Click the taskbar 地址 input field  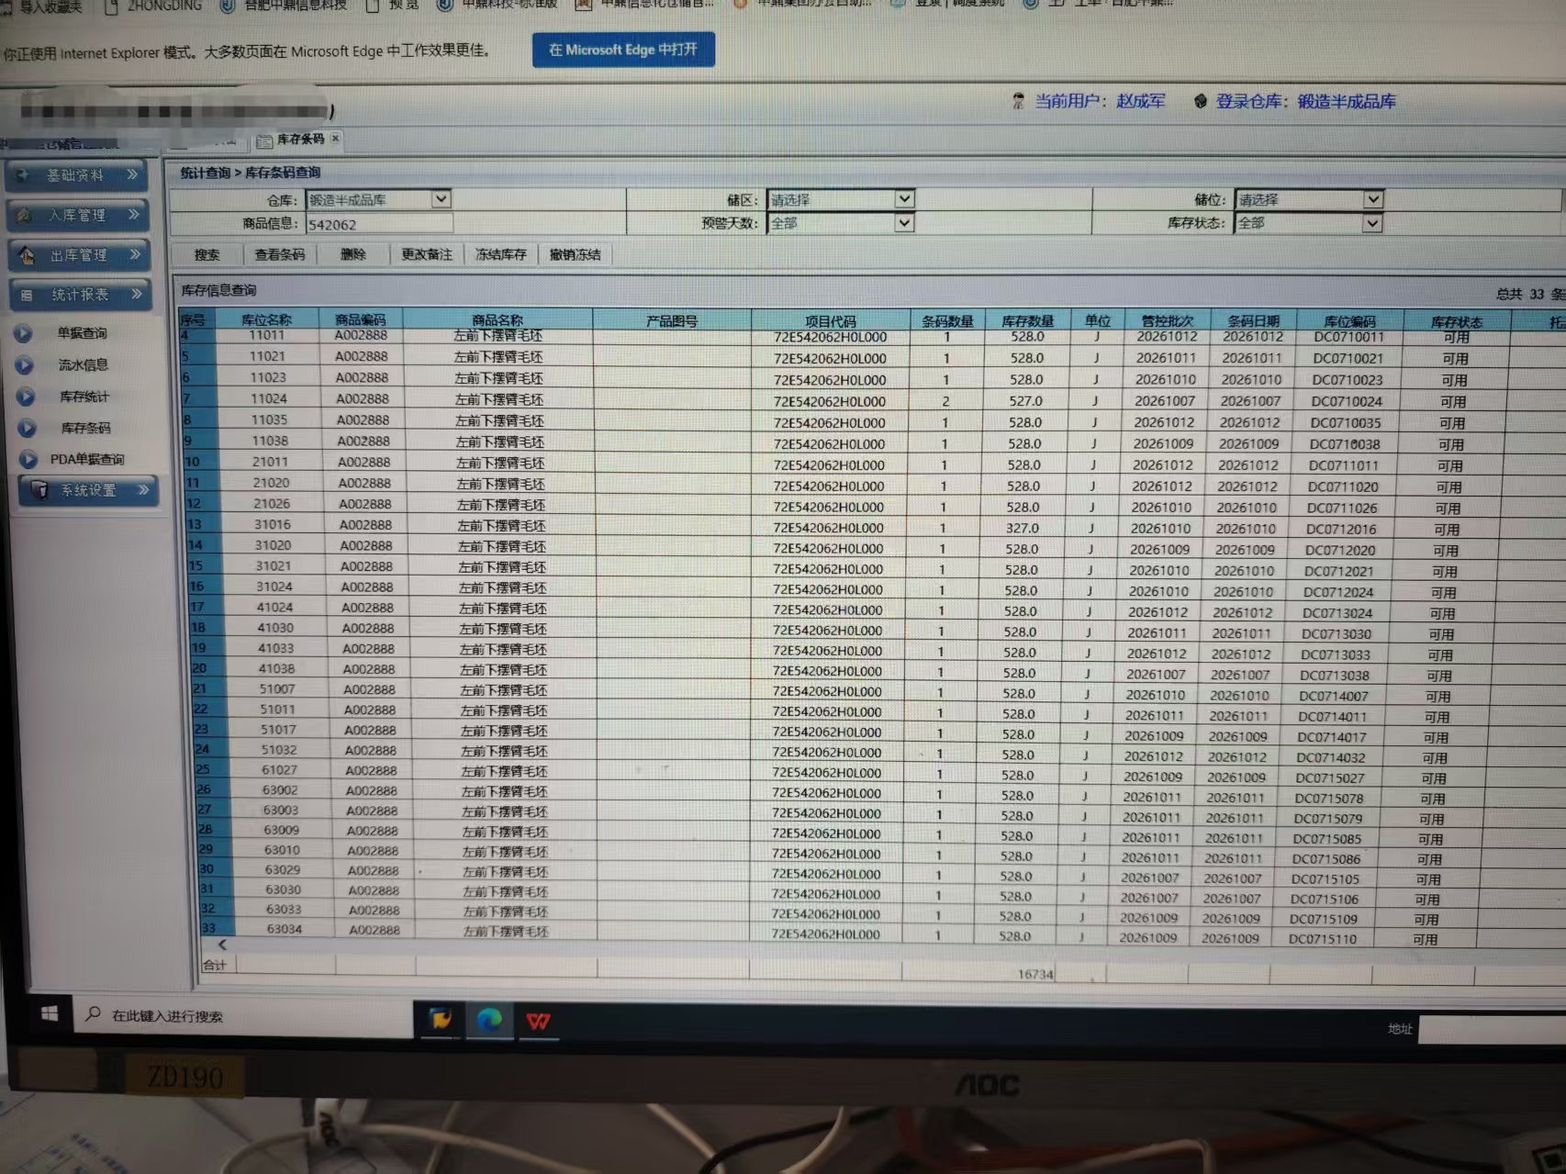coord(1492,1029)
